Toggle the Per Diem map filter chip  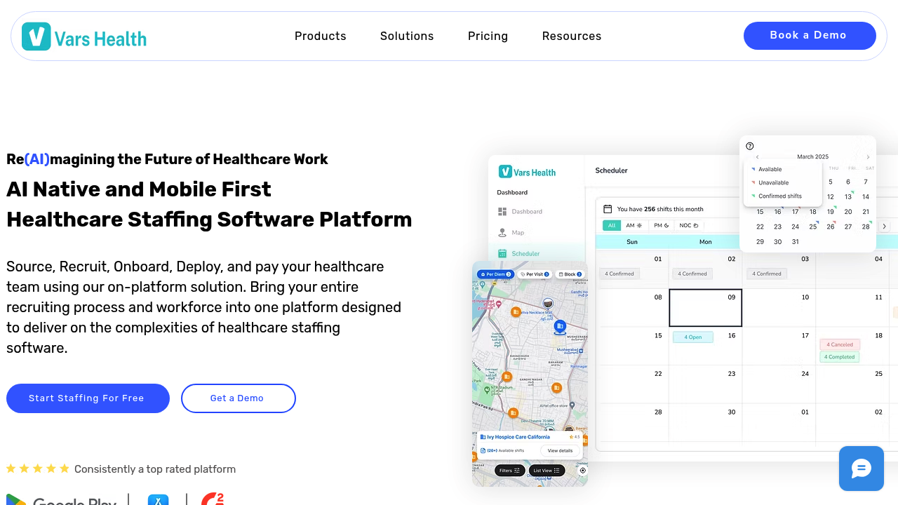click(x=496, y=274)
